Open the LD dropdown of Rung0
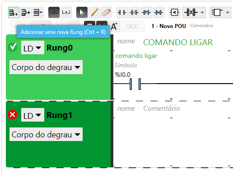The width and height of the screenshot is (233, 174). click(x=33, y=47)
